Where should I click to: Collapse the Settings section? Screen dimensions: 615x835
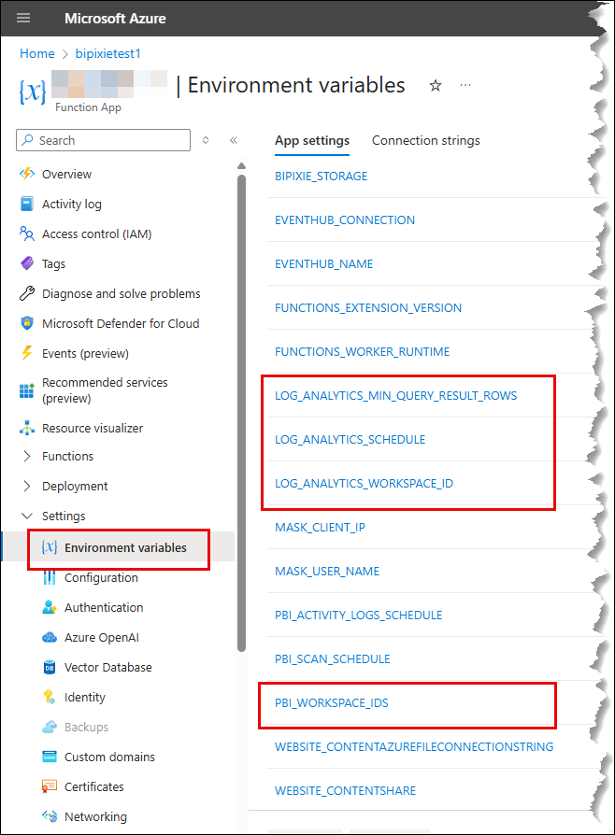pyautogui.click(x=26, y=516)
